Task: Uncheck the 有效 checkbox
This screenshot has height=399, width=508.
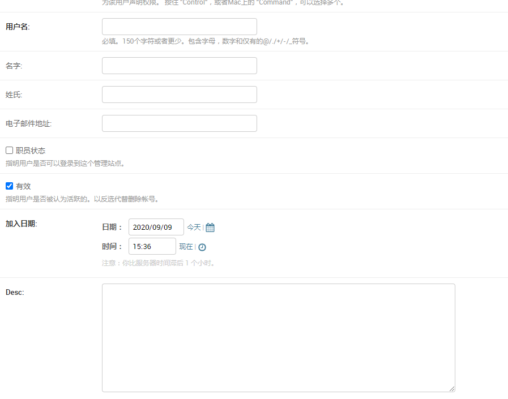Action: (x=10, y=186)
